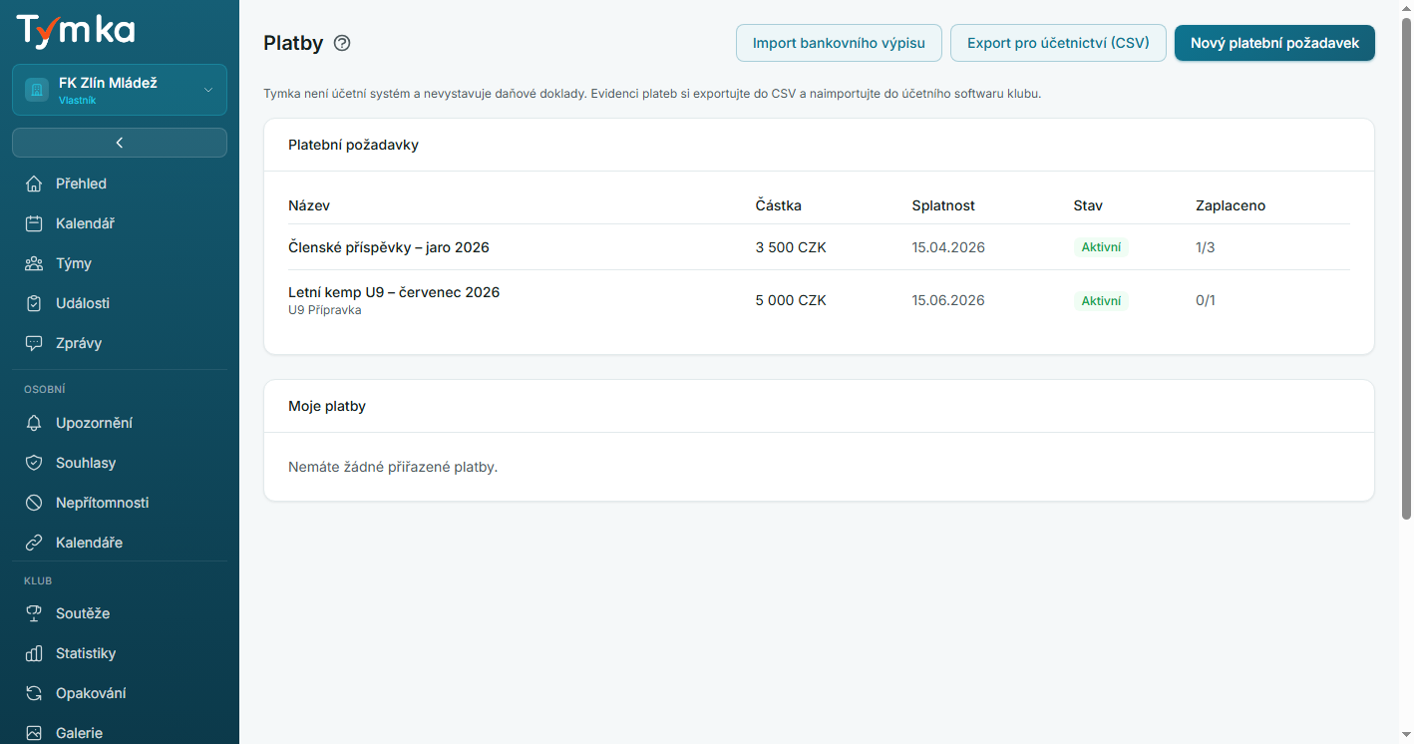Screen dimensions: 1414x744
Task: Open Kalendář menu item
Action: [x=120, y=223]
